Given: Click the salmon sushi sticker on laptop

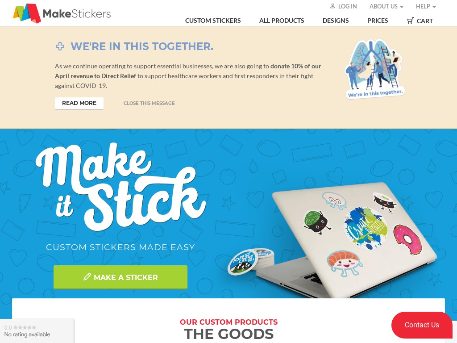Looking at the screenshot, I should tap(345, 263).
